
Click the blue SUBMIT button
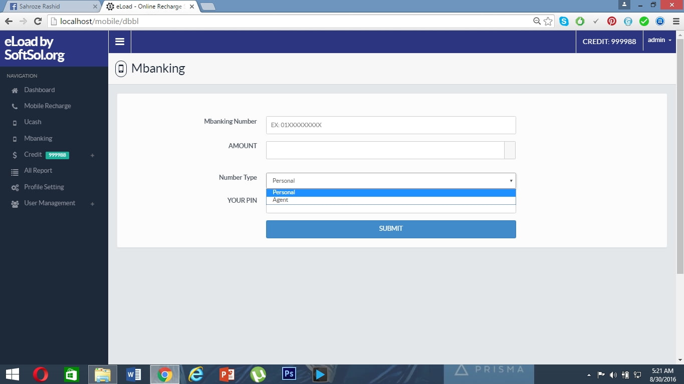pyautogui.click(x=391, y=229)
